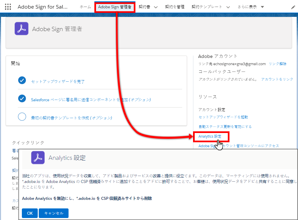Open the Analytics 設定 link
This screenshot has width=298, height=220.
coord(210,136)
